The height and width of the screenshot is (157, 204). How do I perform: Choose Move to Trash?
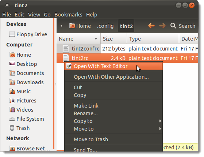coord(113,139)
